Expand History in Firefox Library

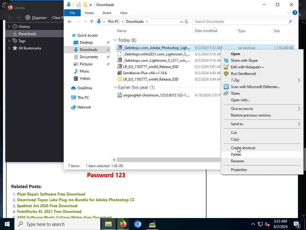[9, 27]
